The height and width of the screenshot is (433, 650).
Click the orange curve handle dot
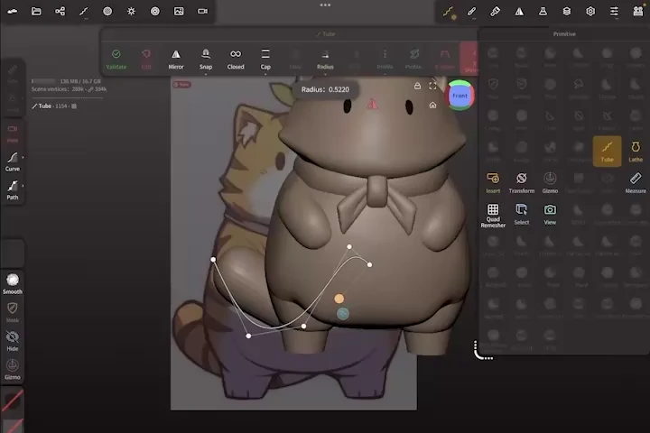(339, 299)
